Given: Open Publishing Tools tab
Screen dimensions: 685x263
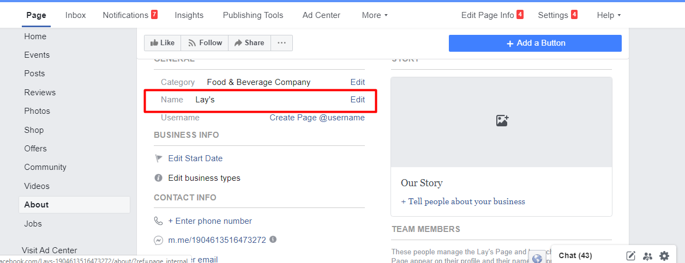Looking at the screenshot, I should [x=253, y=15].
